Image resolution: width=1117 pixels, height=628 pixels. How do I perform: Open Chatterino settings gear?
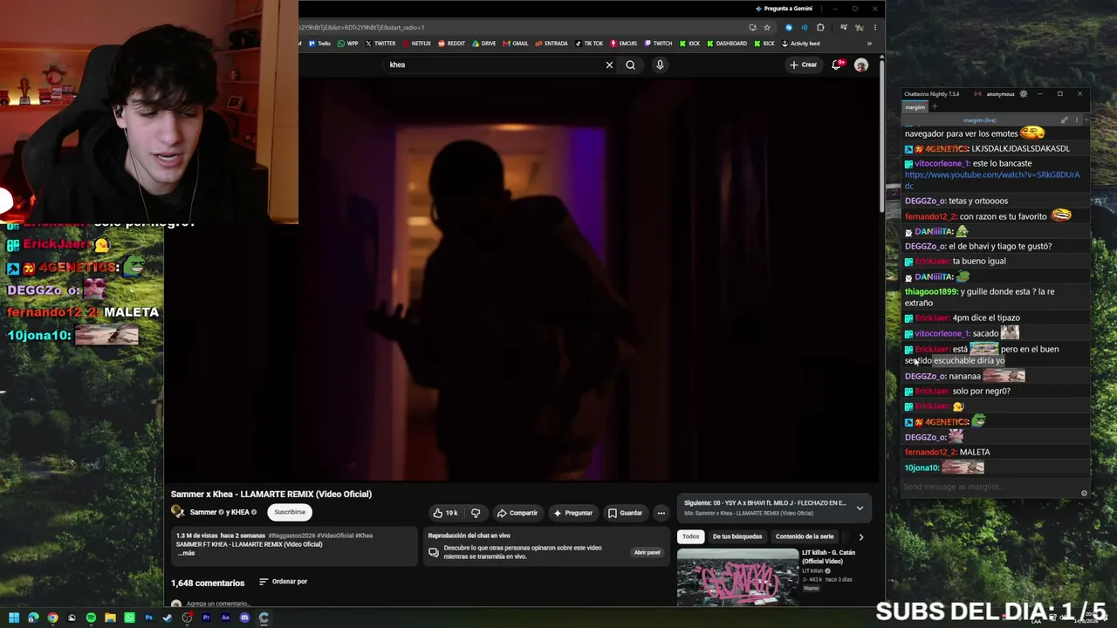point(1024,94)
